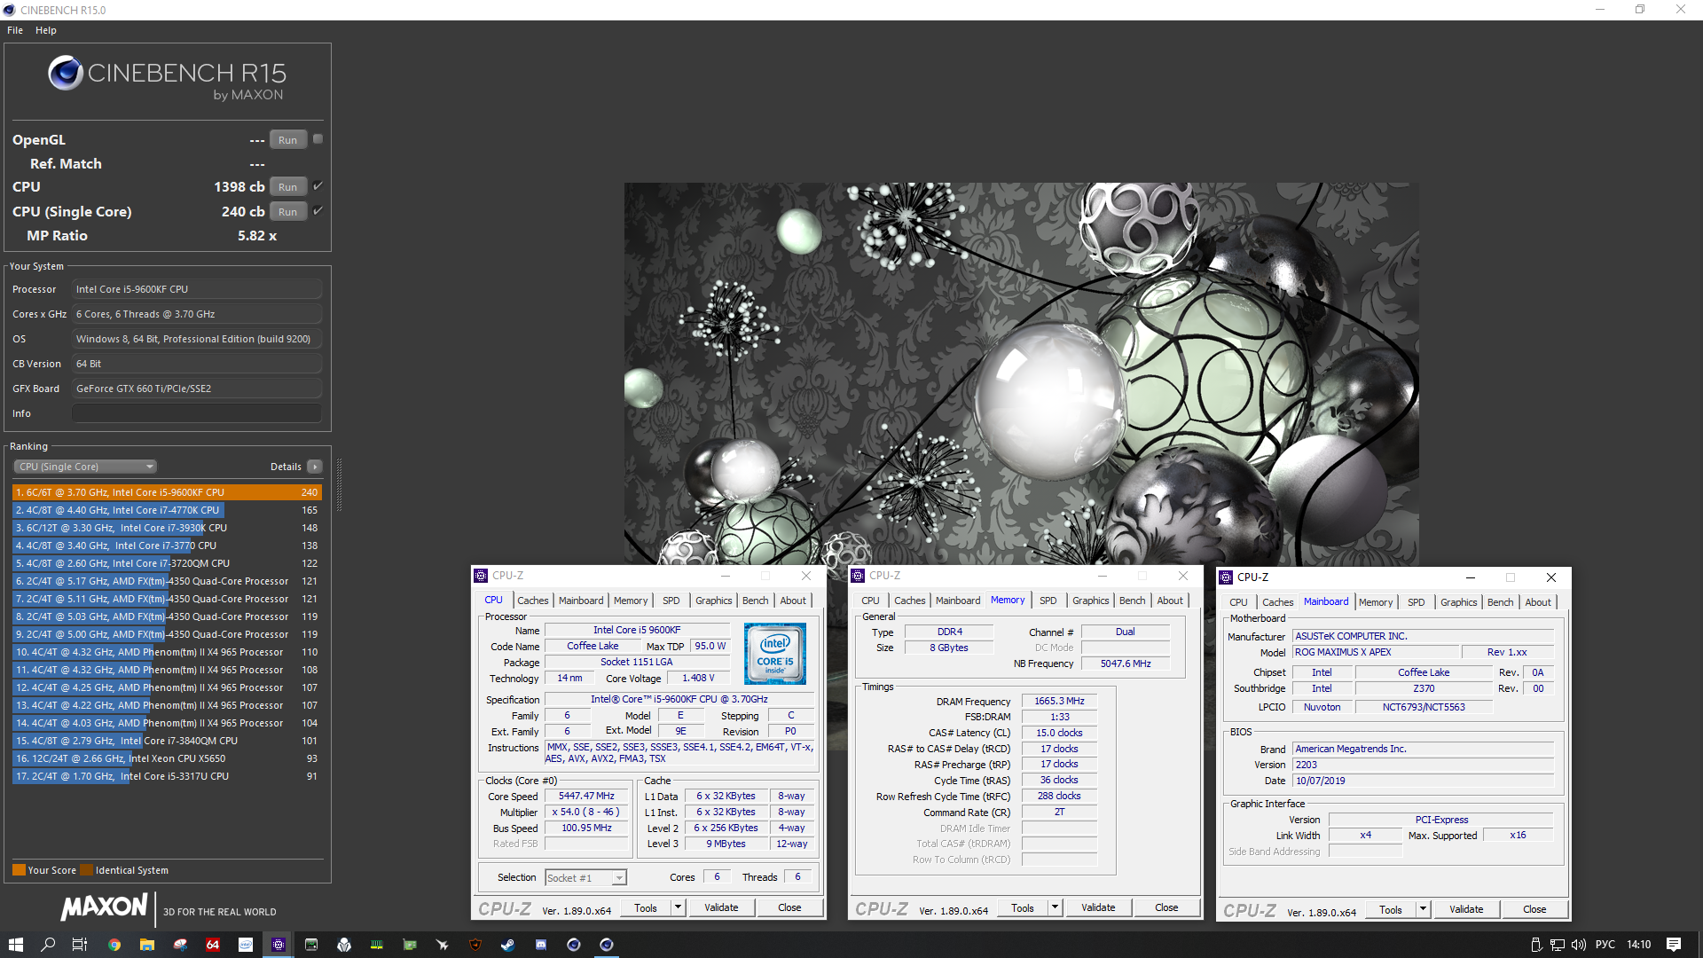Click the Intel Core i5 logo in CPU-Z
Image resolution: width=1703 pixels, height=958 pixels.
click(x=775, y=654)
